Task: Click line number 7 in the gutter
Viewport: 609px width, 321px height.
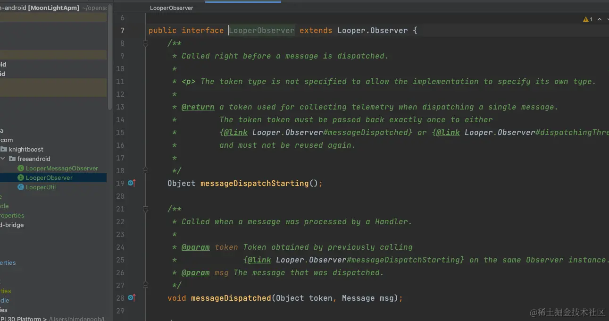Action: [122, 30]
